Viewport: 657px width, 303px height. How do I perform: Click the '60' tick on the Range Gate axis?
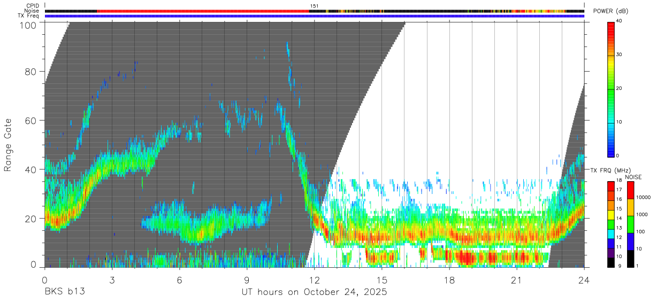click(x=31, y=121)
